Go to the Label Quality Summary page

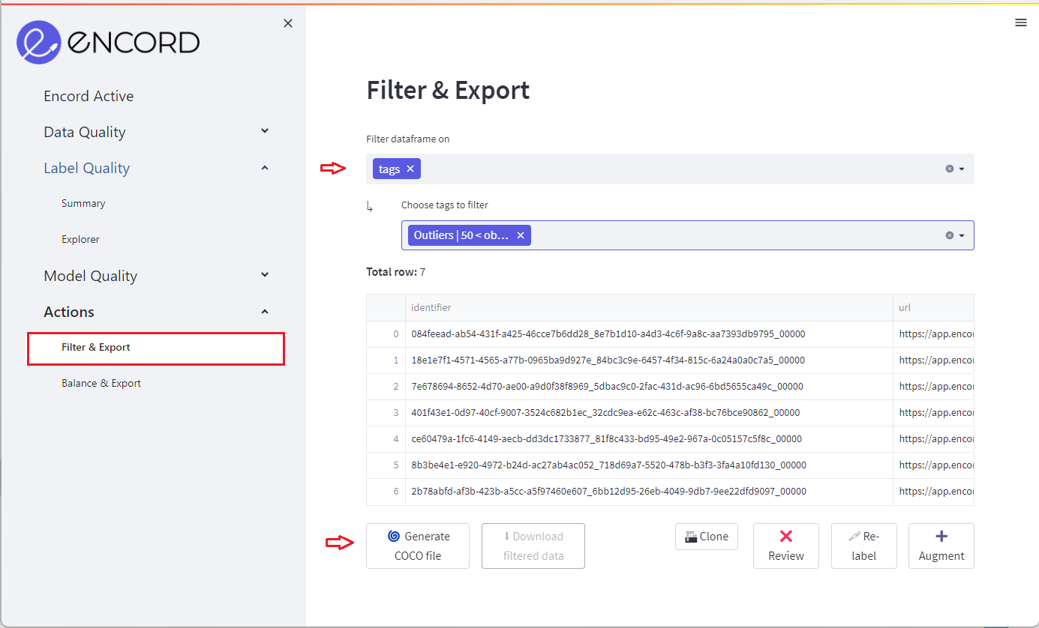coord(83,203)
